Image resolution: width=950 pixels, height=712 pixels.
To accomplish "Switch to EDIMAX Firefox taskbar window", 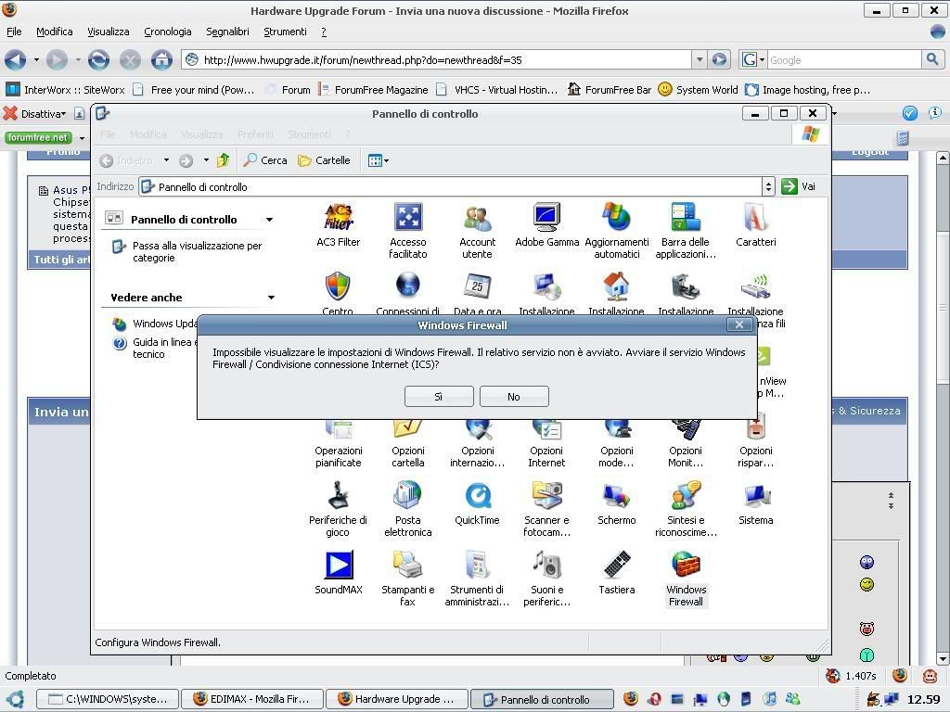I will [252, 699].
